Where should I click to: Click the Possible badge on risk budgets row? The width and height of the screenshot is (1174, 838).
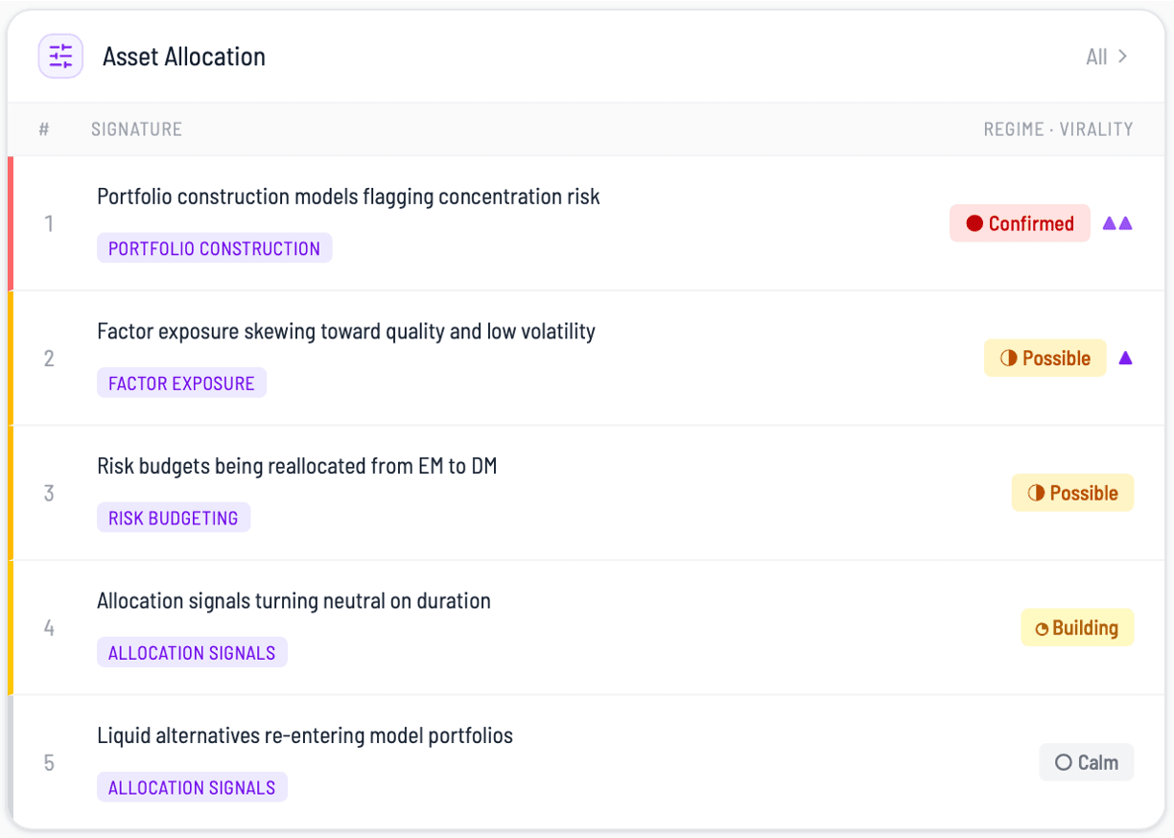coord(1072,493)
